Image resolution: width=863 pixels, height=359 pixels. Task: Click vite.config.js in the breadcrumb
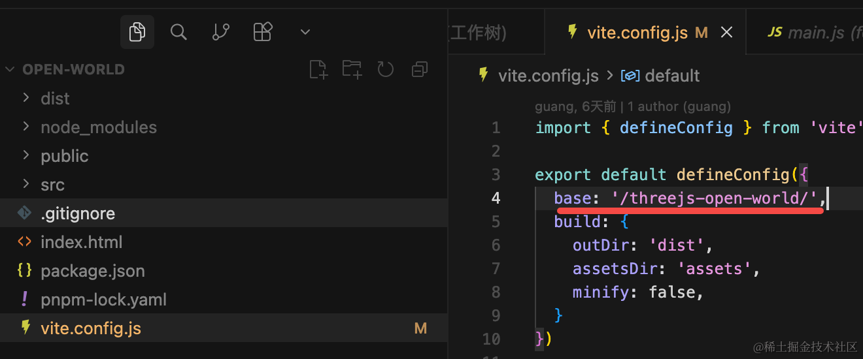(549, 76)
